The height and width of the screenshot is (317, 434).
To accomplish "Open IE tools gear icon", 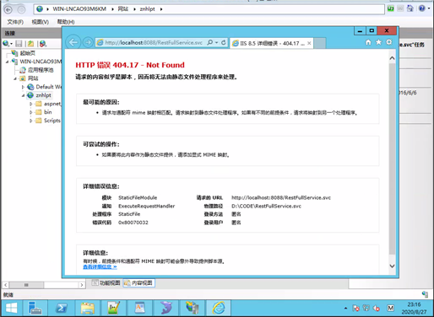I will [x=389, y=42].
